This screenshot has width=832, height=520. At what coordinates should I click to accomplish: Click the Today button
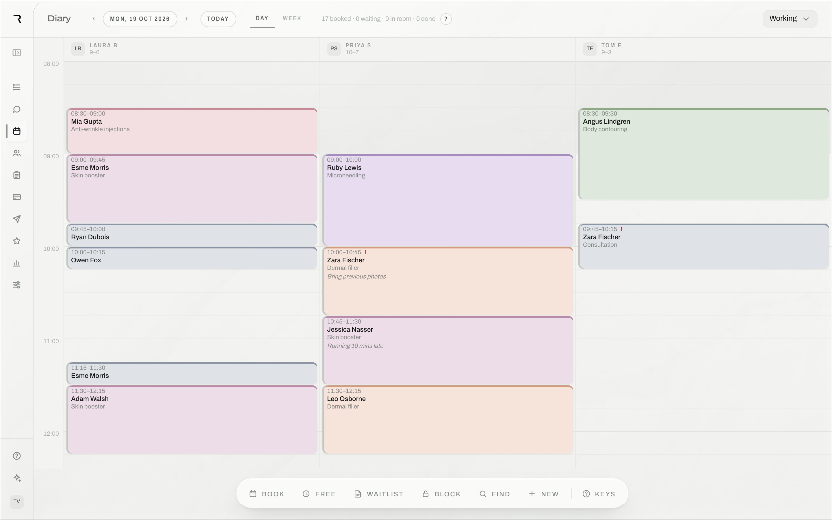218,19
